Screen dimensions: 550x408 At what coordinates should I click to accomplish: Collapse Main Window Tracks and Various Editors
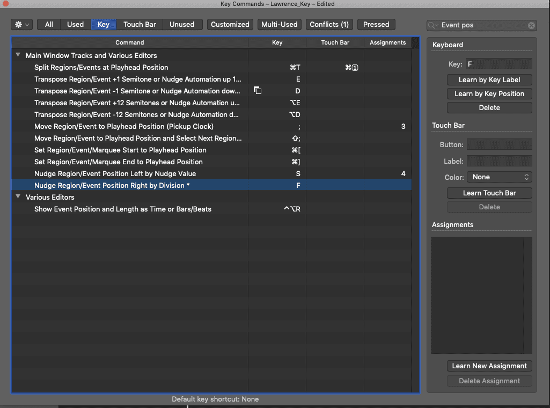pos(18,55)
